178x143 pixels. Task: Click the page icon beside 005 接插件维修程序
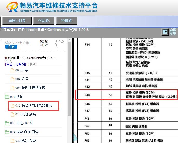tap(12, 88)
